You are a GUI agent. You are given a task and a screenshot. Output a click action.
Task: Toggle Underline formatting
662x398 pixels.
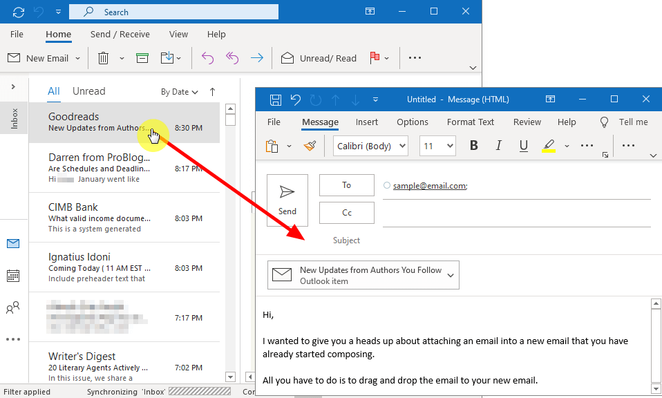click(x=524, y=146)
